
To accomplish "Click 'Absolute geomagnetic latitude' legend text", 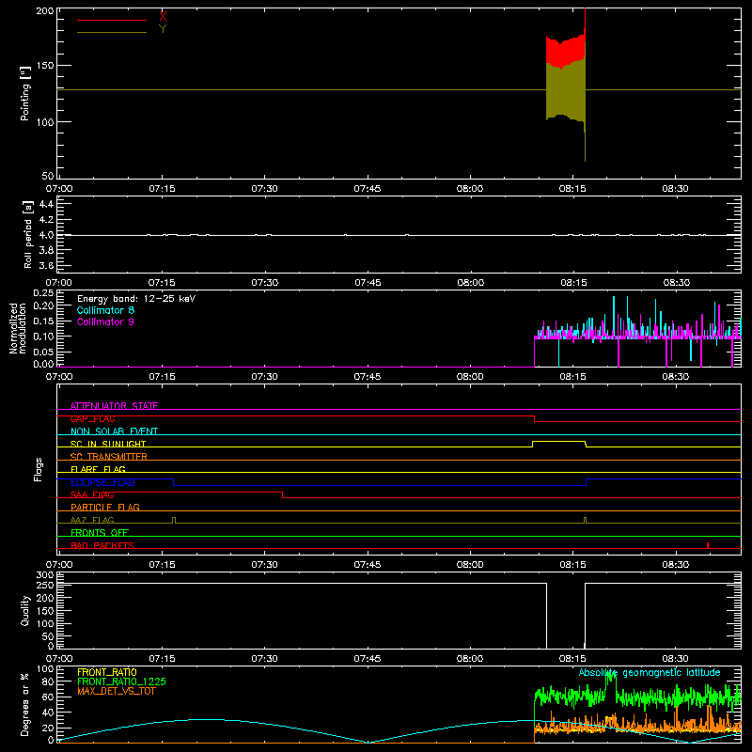I will coord(650,672).
